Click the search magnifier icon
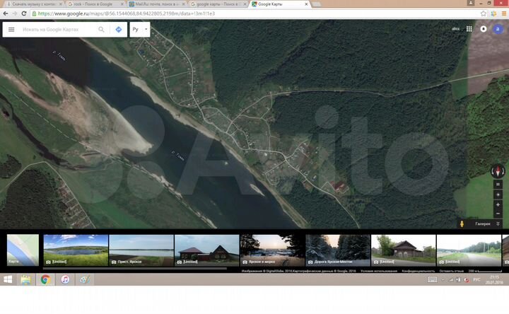This screenshot has width=509, height=314. 101,30
